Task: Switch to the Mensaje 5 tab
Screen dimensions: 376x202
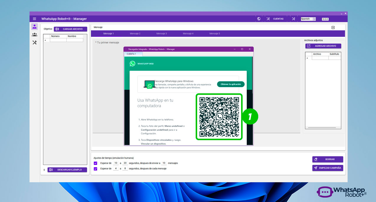Action: (215, 34)
